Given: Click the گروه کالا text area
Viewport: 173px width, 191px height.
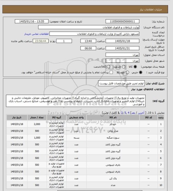Looking at the screenshot, I should pos(76,101).
